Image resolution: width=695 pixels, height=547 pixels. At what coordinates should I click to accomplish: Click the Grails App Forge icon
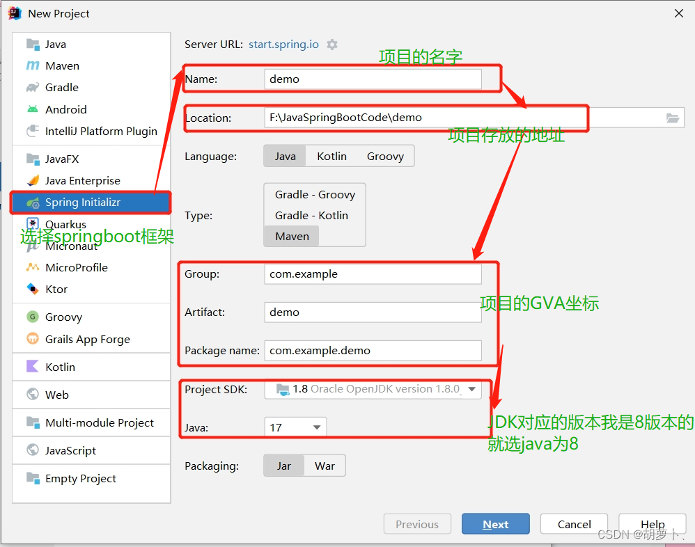[33, 339]
